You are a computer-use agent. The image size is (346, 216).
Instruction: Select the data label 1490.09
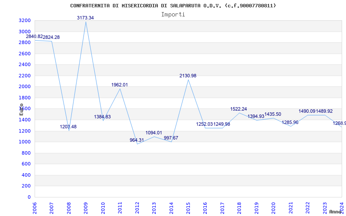tap(307, 111)
